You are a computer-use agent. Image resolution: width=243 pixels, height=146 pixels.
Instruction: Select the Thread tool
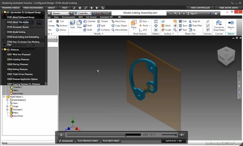pyautogui.click(x=102, y=21)
